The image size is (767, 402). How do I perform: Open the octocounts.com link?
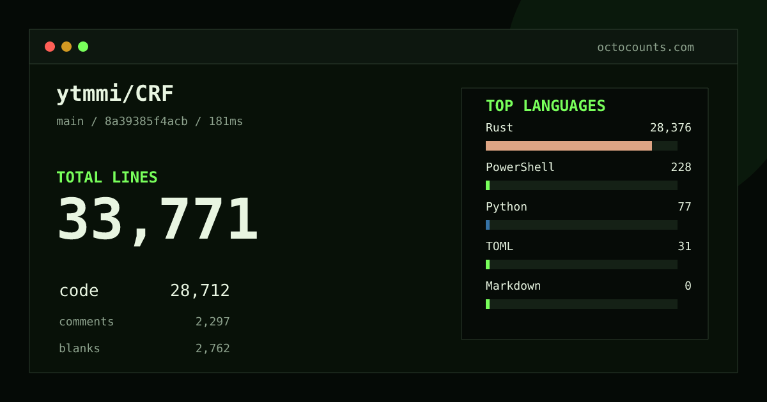pos(646,47)
